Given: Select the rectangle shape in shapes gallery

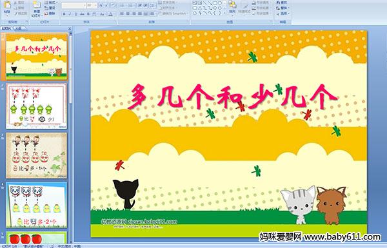Looking at the screenshot, I should pyautogui.click(x=215, y=3).
